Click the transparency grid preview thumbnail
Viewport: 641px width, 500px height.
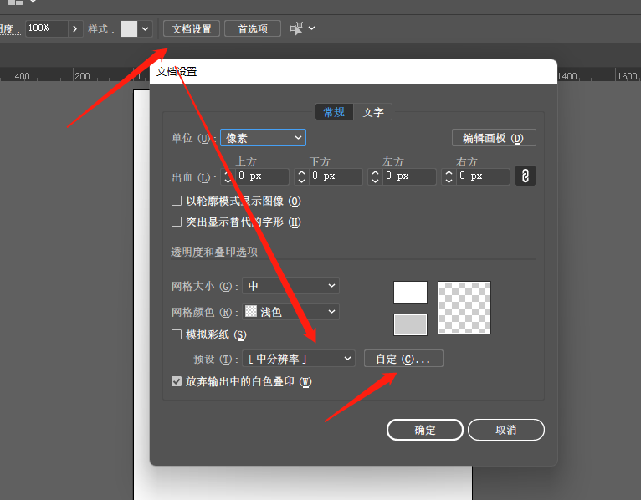(464, 308)
